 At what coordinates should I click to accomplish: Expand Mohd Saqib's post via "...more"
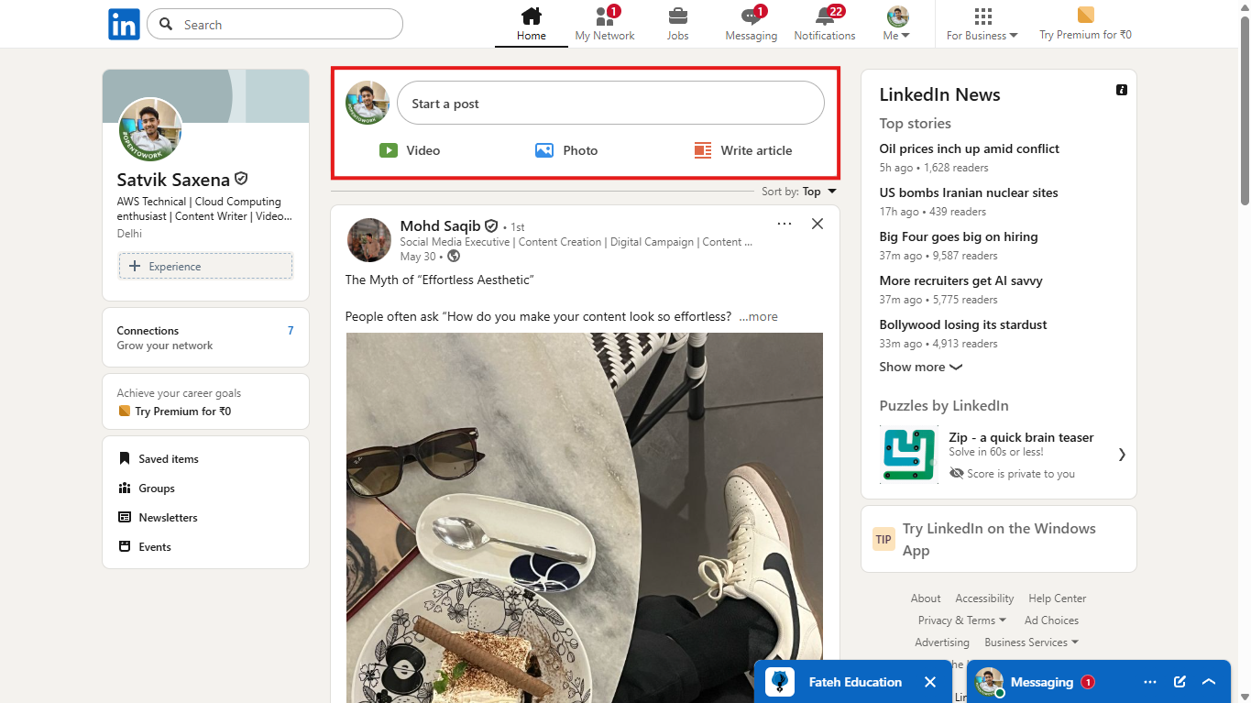point(758,316)
